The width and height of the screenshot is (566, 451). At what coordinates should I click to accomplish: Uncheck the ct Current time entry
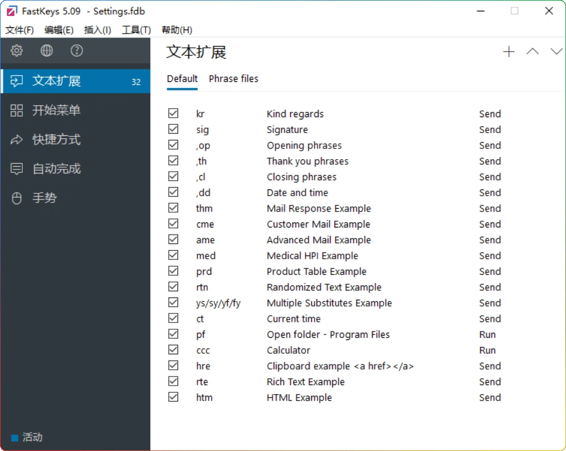coord(173,318)
